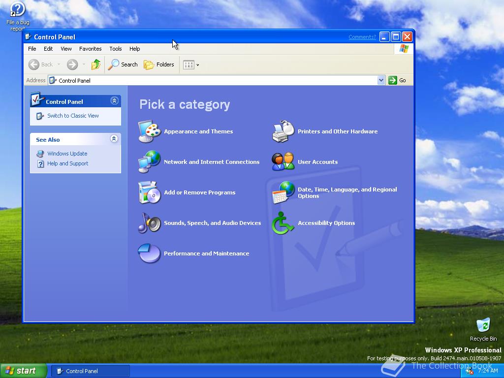This screenshot has width=504, height=378.
Task: Click the Accessibility Options text link
Action: (x=326, y=223)
